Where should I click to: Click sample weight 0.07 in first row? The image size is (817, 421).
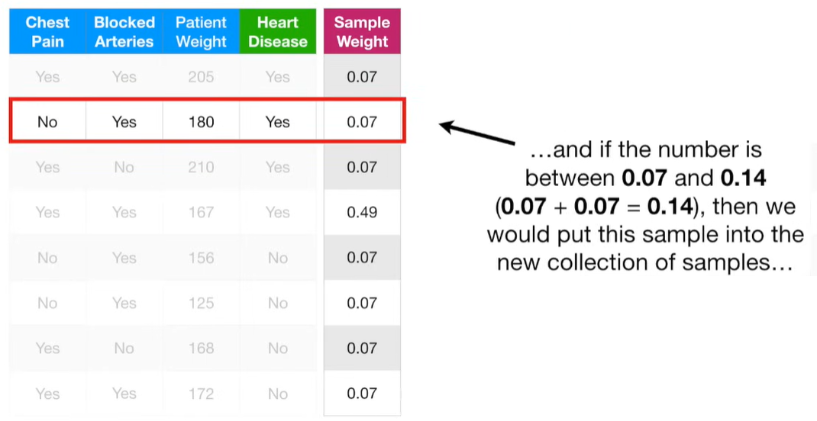[362, 77]
